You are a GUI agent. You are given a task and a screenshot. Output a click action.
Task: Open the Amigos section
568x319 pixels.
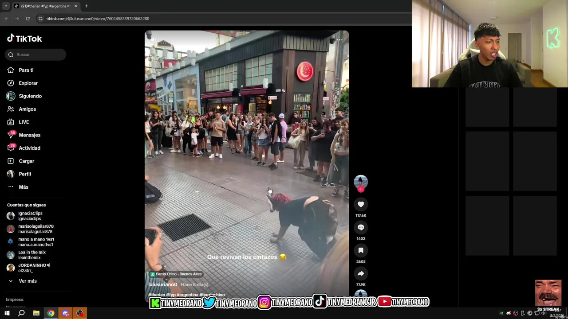click(21, 109)
